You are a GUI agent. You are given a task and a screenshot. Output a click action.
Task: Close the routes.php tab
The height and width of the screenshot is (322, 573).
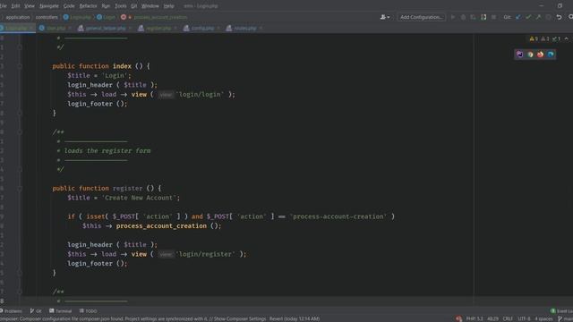tap(261, 28)
